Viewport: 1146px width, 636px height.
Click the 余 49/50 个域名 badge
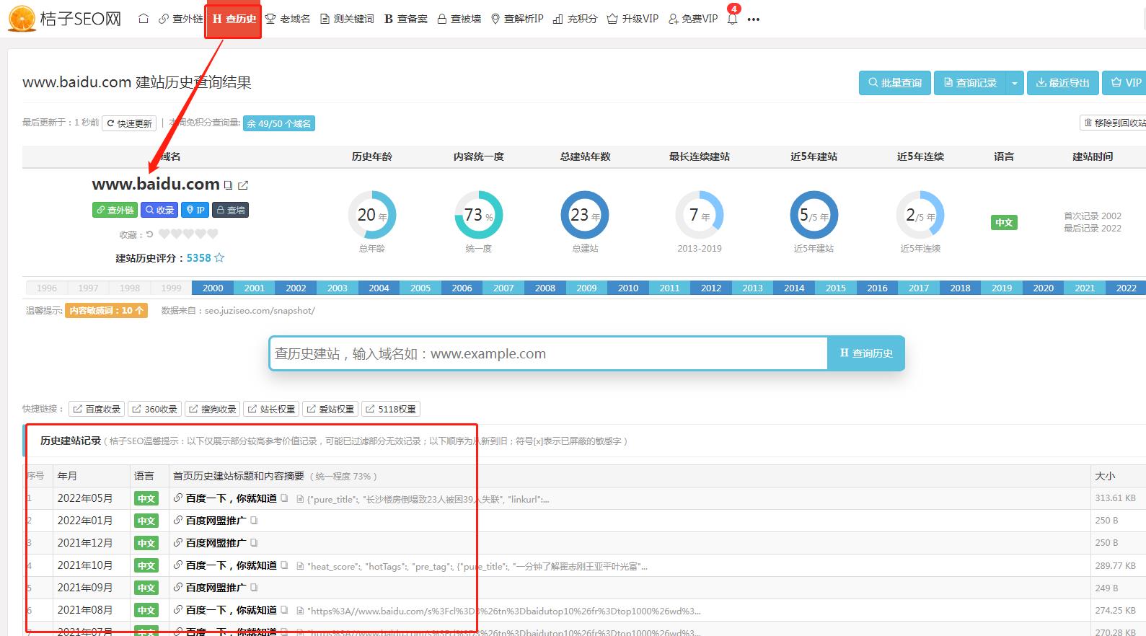click(279, 123)
